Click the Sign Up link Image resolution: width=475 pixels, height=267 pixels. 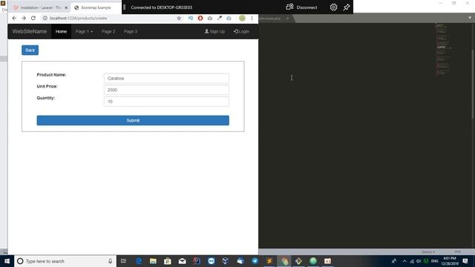(214, 31)
